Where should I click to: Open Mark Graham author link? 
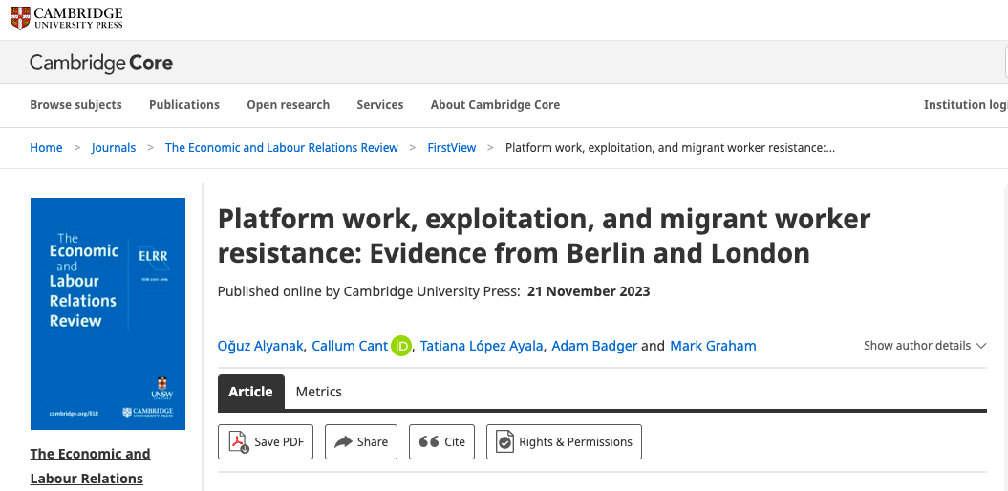(x=713, y=346)
